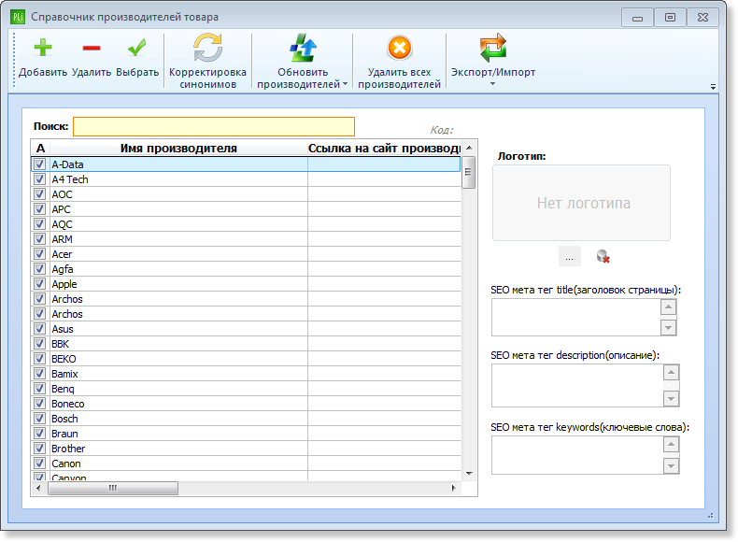This screenshot has width=738, height=542.
Task: Click Удалить всех производителей icon
Action: (399, 48)
